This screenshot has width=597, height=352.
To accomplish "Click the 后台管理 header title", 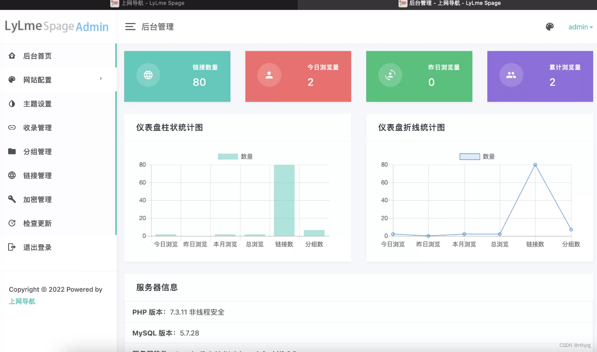I will point(157,27).
